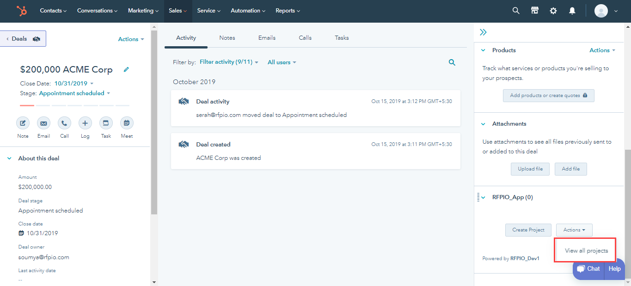Image resolution: width=631 pixels, height=286 pixels.
Task: Click the Meet calendar icon
Action: (127, 123)
